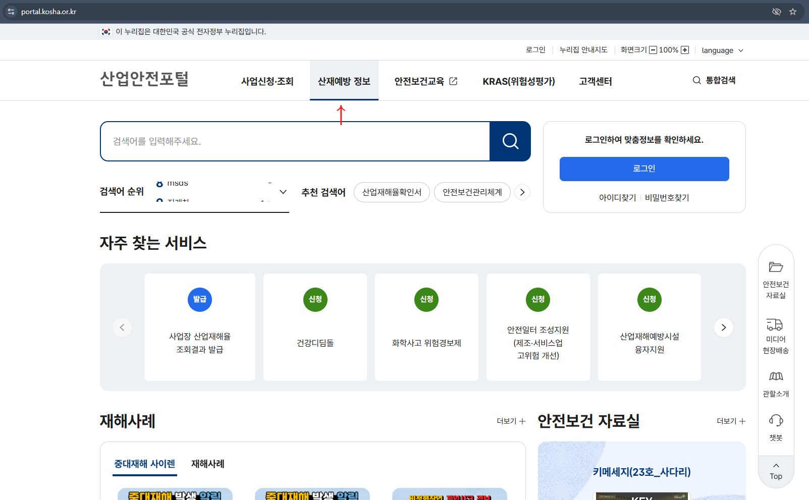Decrease screen size with minus icon
This screenshot has width=809, height=500.
tap(653, 50)
